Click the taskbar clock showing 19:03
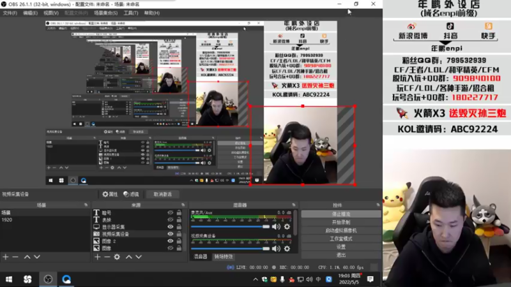This screenshot has width=511, height=287. [349, 279]
